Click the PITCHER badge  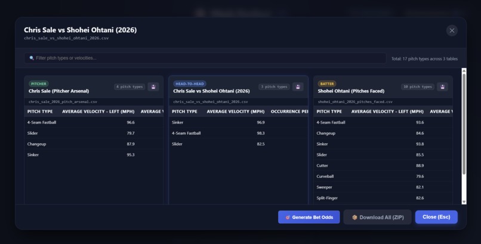pos(39,84)
